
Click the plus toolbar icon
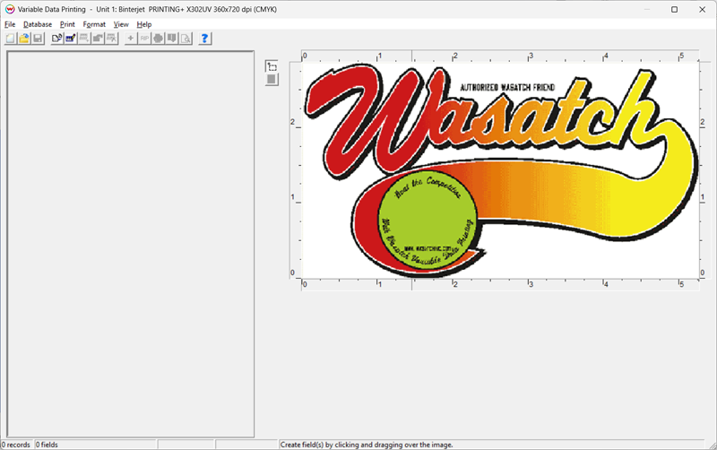point(131,39)
